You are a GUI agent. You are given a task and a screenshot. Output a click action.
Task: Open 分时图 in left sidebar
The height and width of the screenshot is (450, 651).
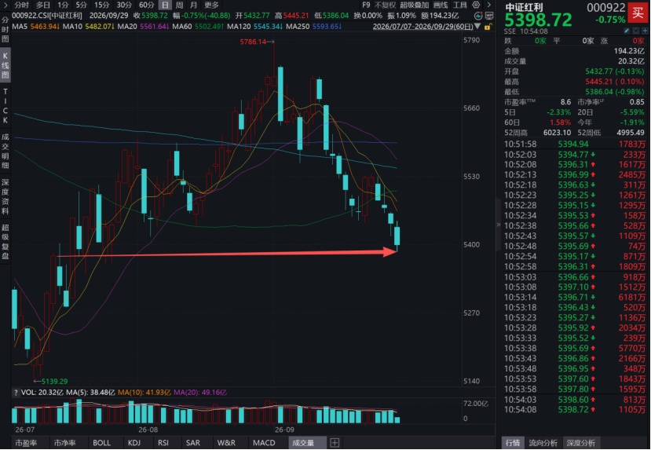[5, 29]
